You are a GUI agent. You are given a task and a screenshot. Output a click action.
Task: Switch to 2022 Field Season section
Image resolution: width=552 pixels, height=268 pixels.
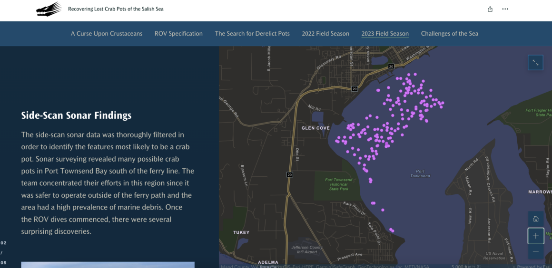click(325, 34)
